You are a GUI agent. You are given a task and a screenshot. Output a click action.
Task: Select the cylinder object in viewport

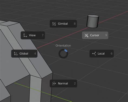point(93,21)
